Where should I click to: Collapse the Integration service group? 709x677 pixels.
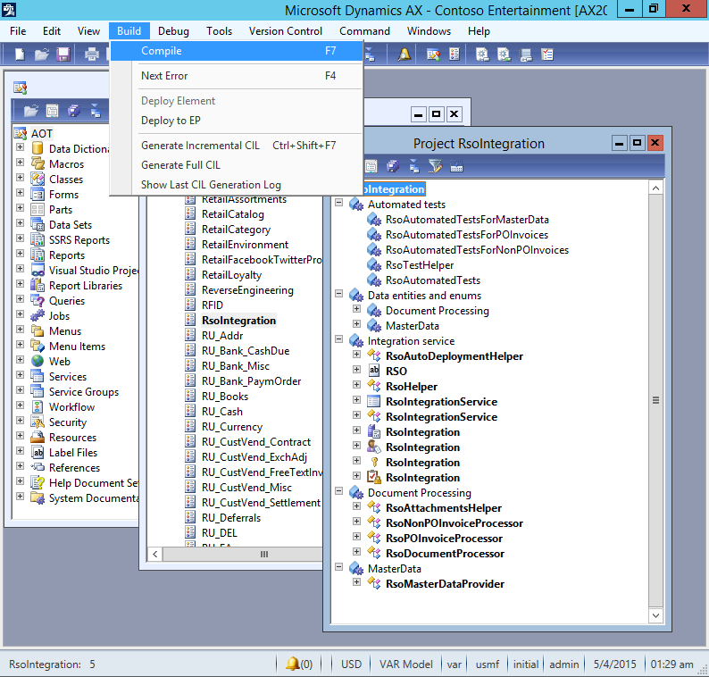[339, 341]
